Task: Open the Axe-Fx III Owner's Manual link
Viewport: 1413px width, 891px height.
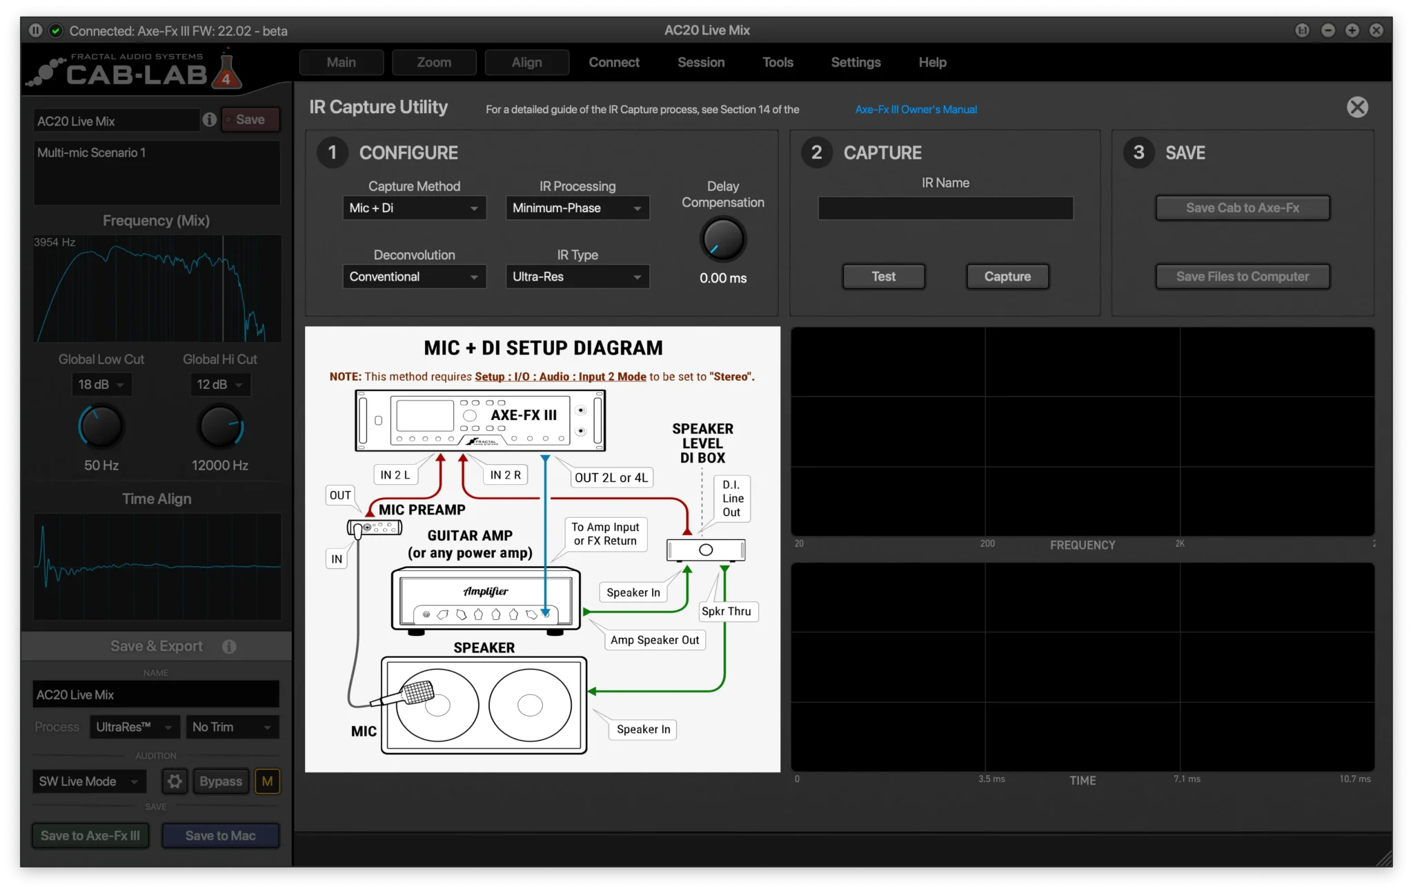Action: tap(916, 110)
